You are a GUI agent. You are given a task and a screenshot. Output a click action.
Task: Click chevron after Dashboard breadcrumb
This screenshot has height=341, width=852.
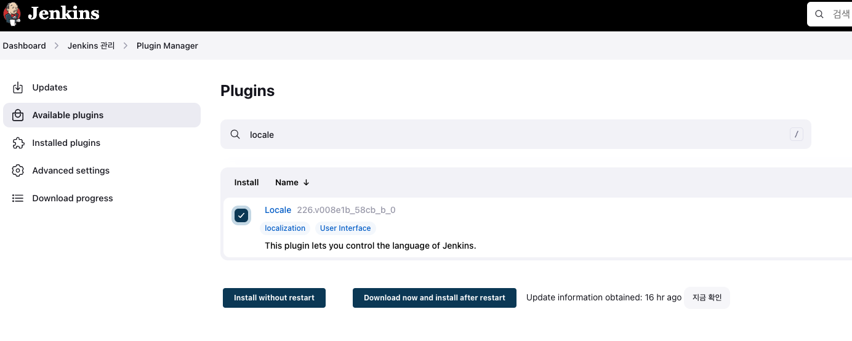pos(57,46)
